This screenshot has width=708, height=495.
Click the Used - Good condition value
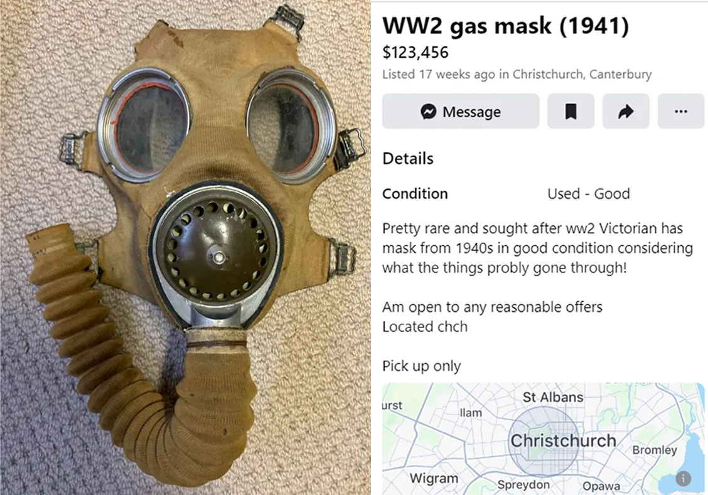click(588, 194)
